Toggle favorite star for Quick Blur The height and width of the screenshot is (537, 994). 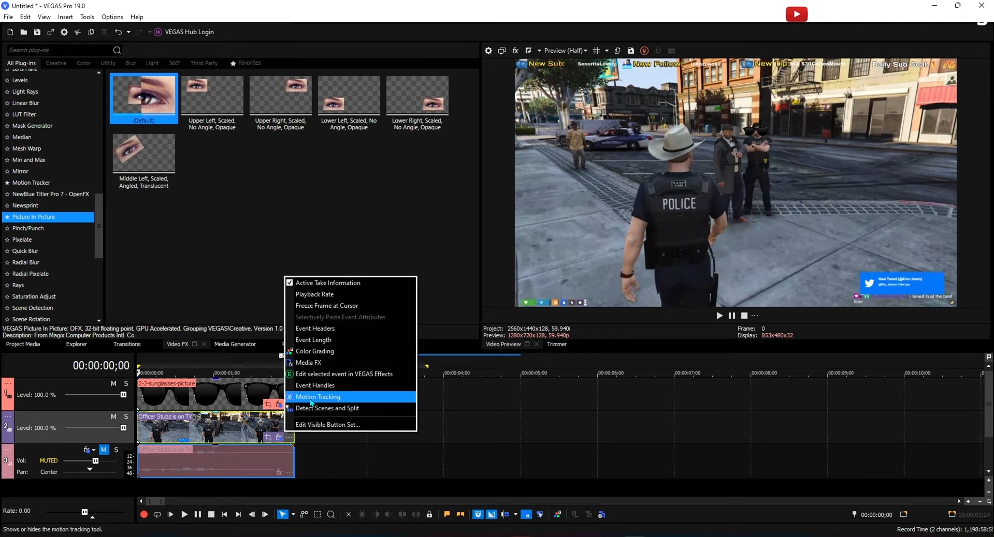pyautogui.click(x=7, y=251)
